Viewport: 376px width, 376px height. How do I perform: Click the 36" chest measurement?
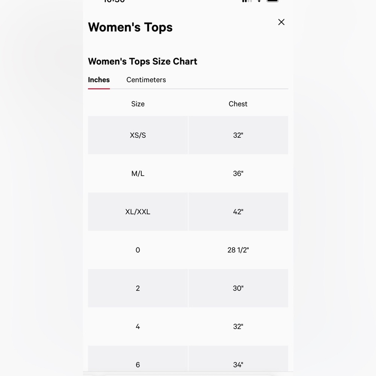tap(238, 173)
